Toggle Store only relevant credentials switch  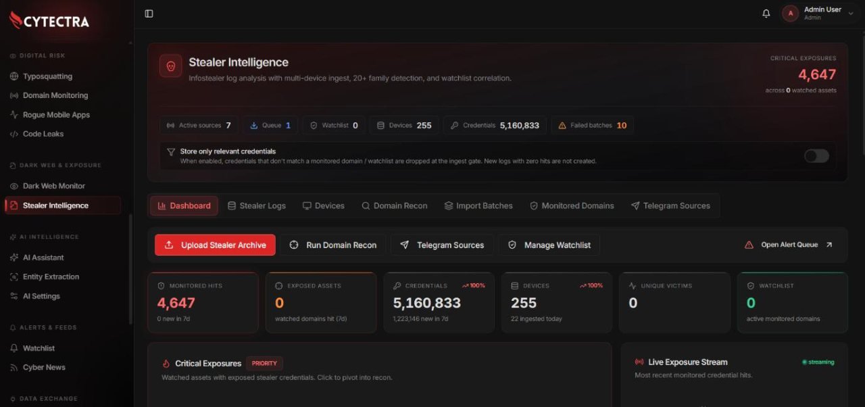click(x=816, y=156)
